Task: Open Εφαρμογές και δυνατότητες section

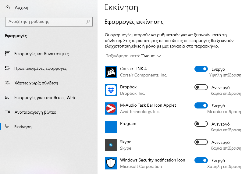Action: (x=41, y=54)
